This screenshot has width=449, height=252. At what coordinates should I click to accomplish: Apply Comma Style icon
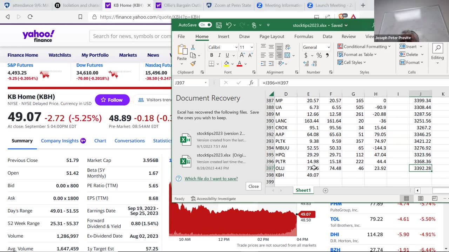point(327,55)
